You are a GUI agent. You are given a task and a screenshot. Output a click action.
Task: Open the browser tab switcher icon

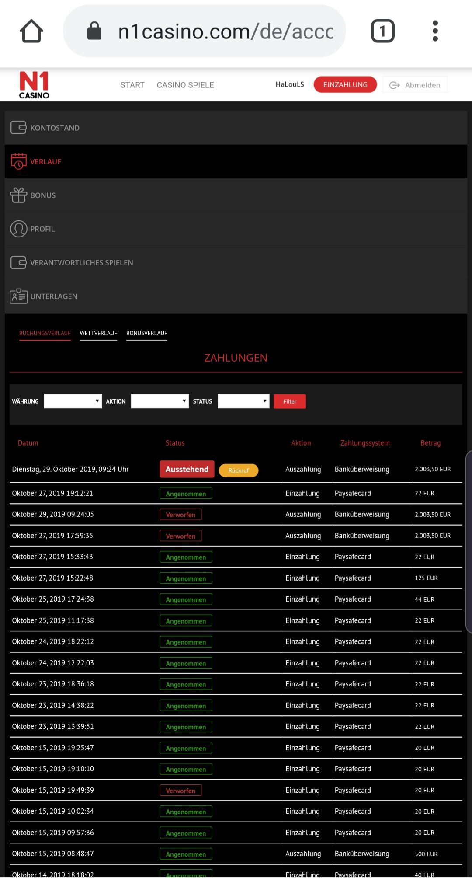pyautogui.click(x=383, y=31)
